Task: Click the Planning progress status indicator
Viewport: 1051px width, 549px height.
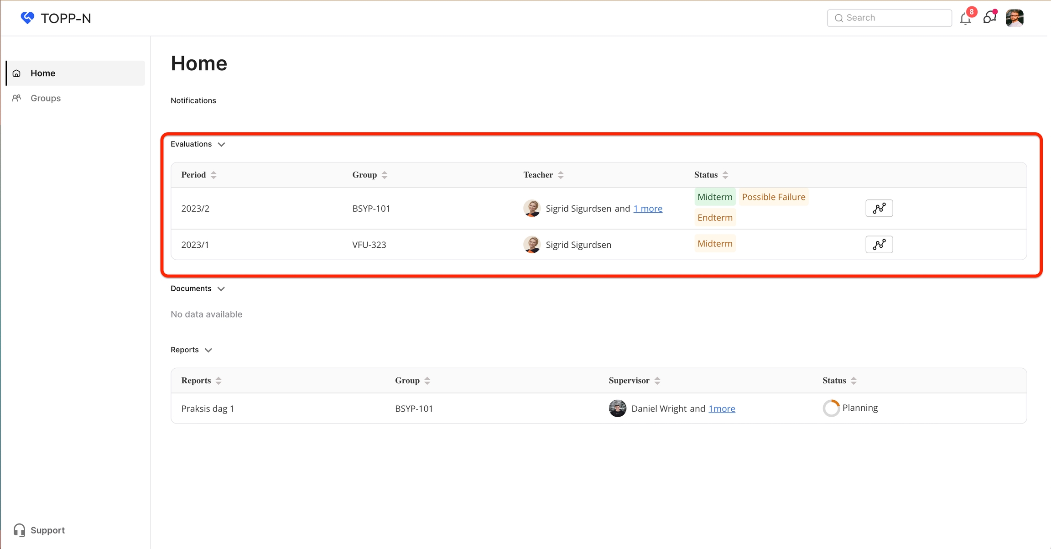Action: click(831, 408)
